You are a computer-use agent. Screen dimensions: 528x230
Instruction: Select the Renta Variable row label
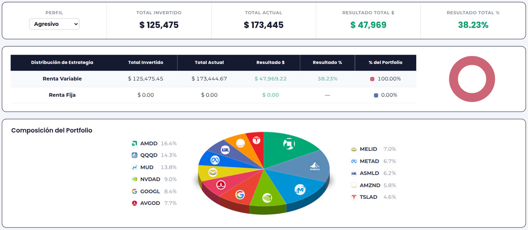click(x=62, y=79)
